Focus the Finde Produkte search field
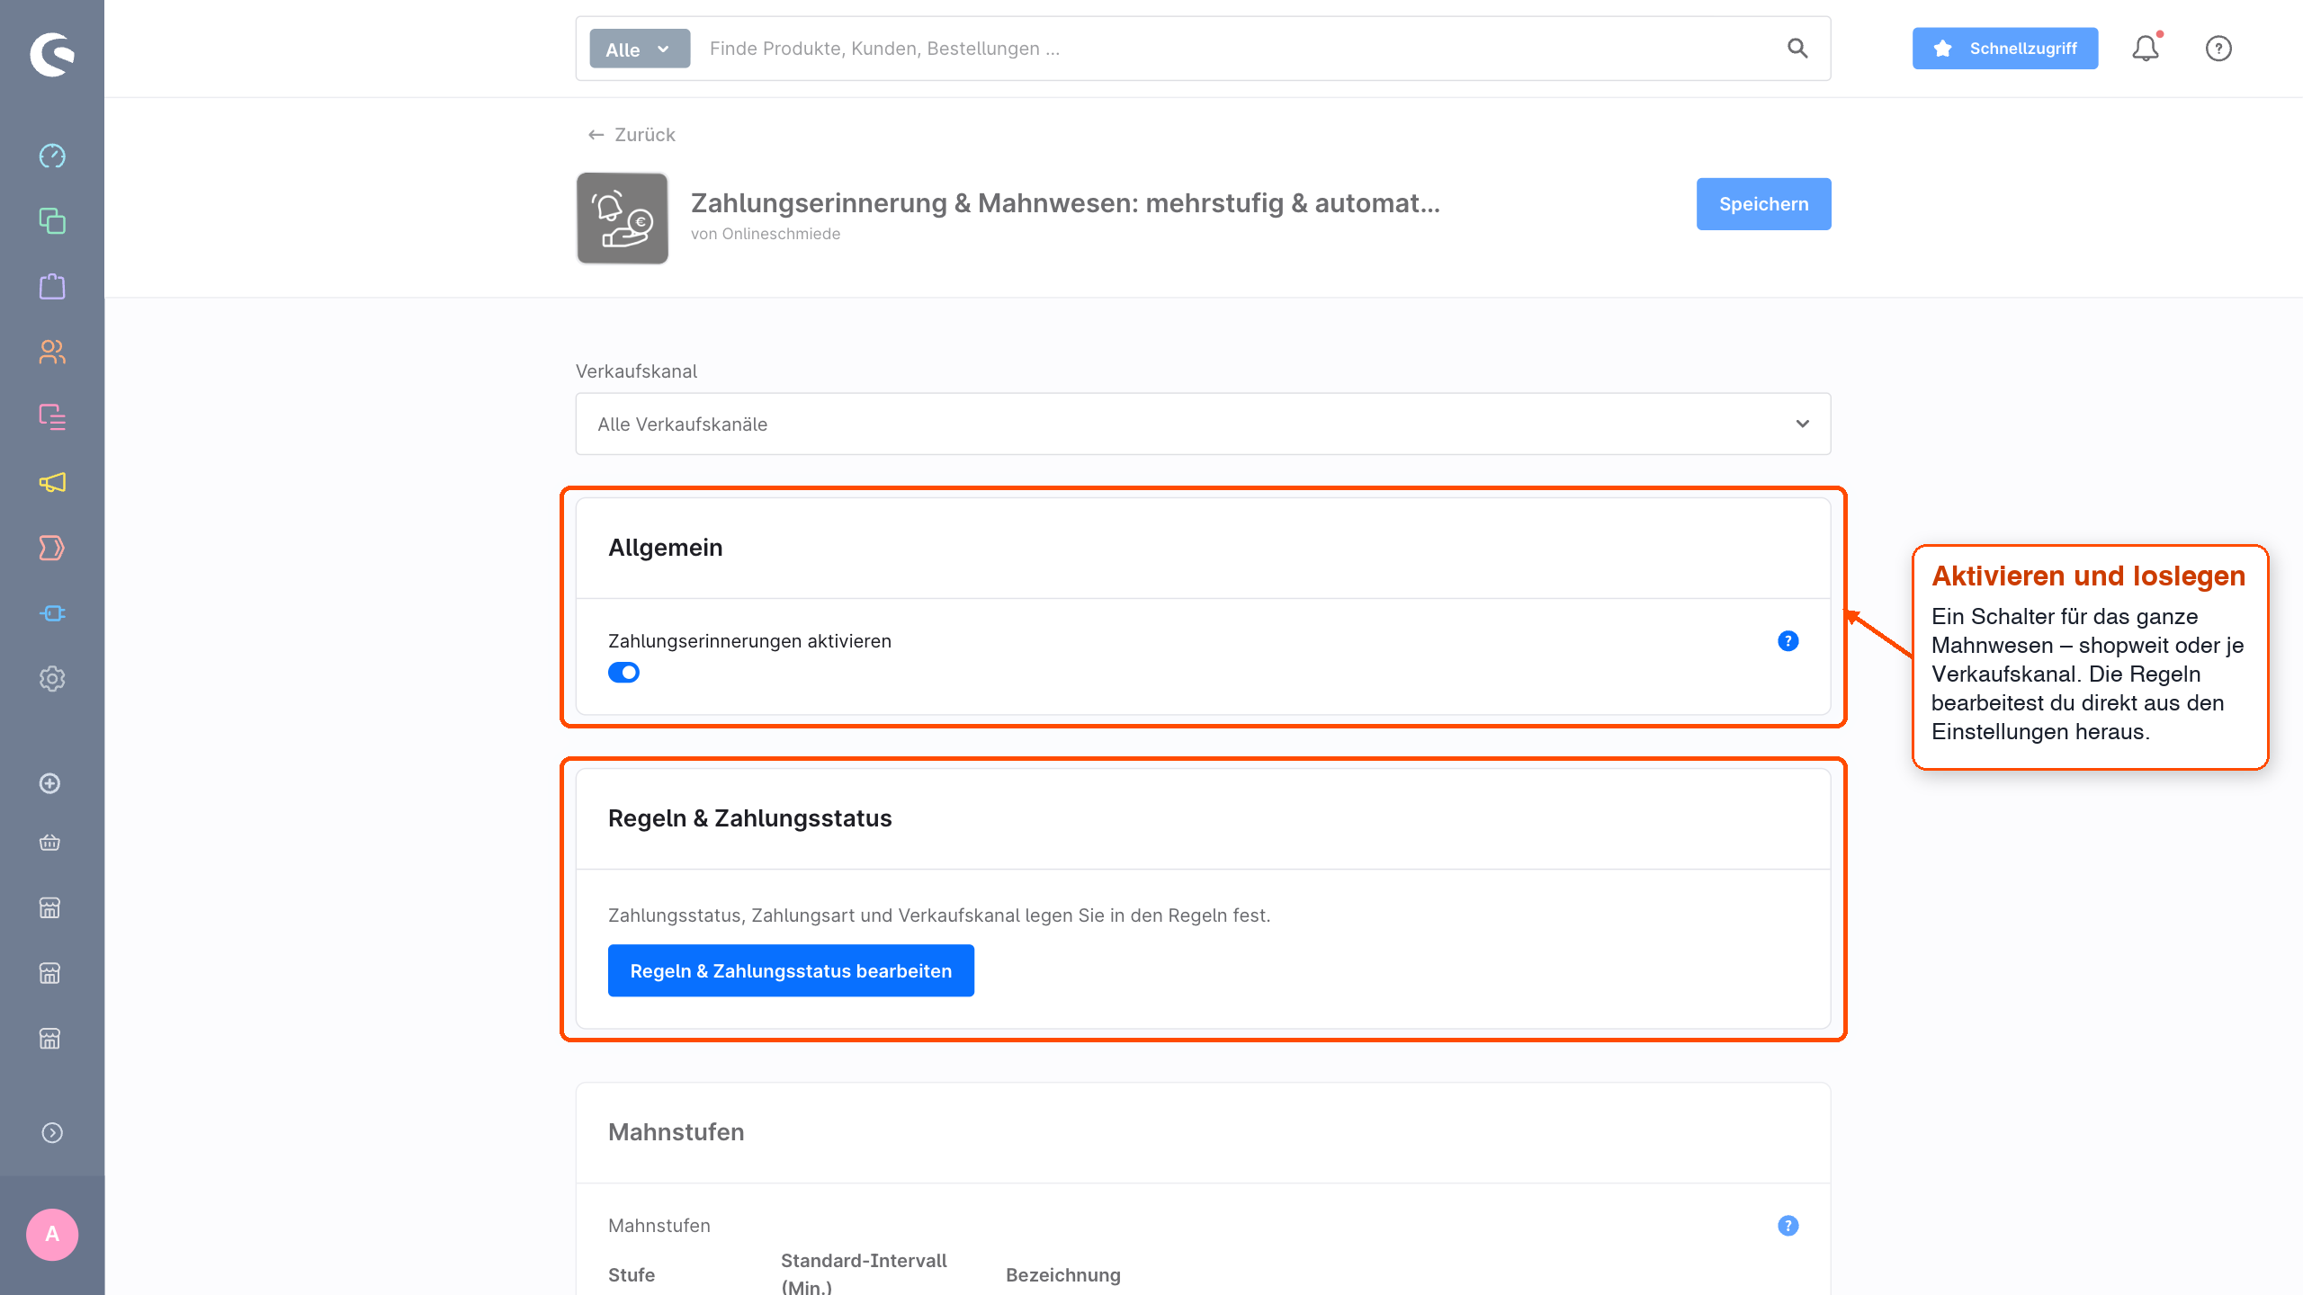The height and width of the screenshot is (1295, 2303). (1237, 49)
